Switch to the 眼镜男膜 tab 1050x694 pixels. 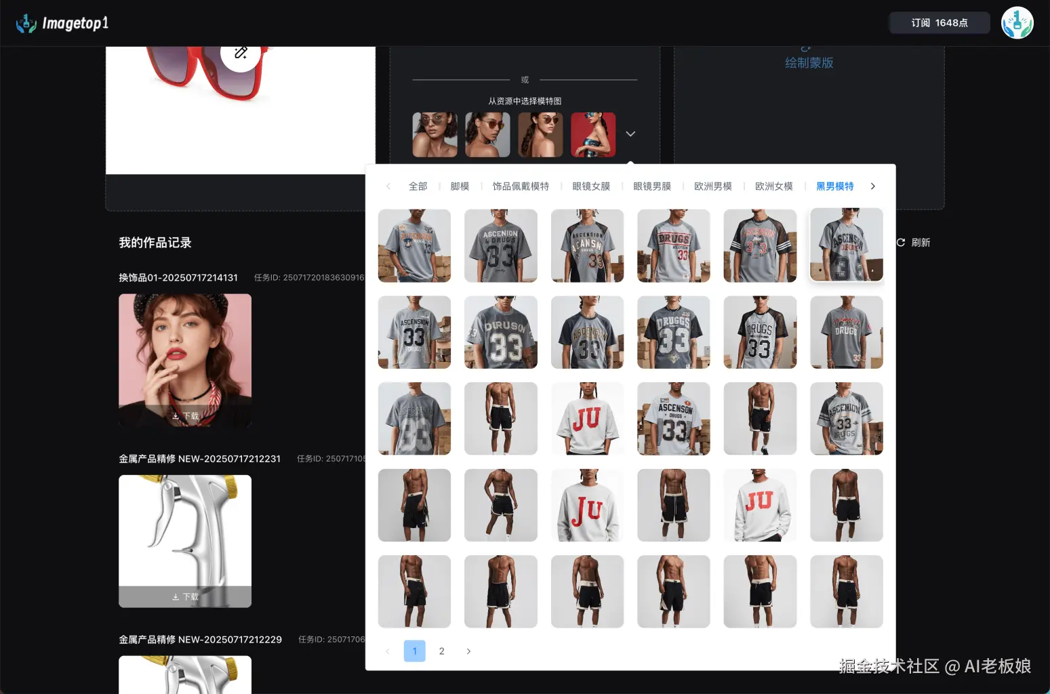pos(652,186)
